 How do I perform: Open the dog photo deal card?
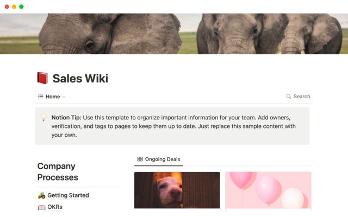click(177, 190)
